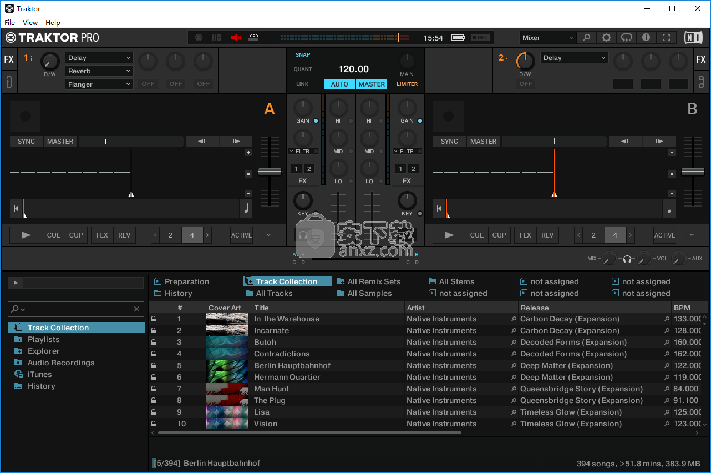The height and width of the screenshot is (473, 711).
Task: Open preferences with the gear icon
Action: point(606,38)
